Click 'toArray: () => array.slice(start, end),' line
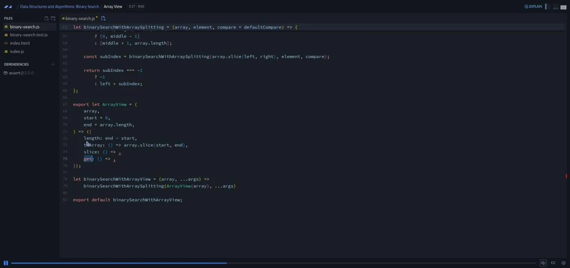 pyautogui.click(x=136, y=145)
